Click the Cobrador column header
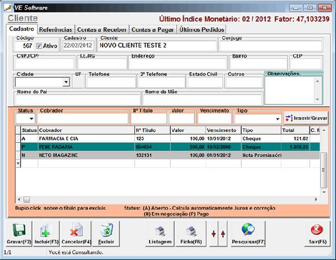This screenshot has width=336, height=260. pos(86,130)
